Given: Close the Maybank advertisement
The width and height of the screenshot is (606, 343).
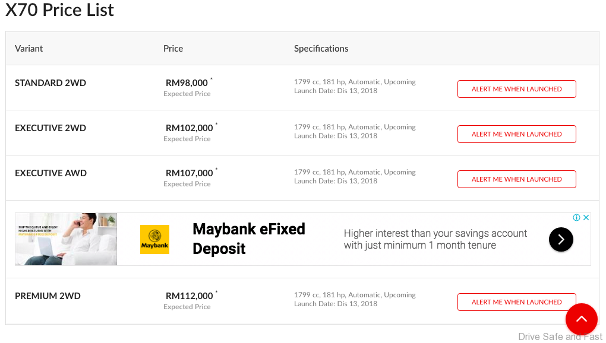Looking at the screenshot, I should 586,218.
